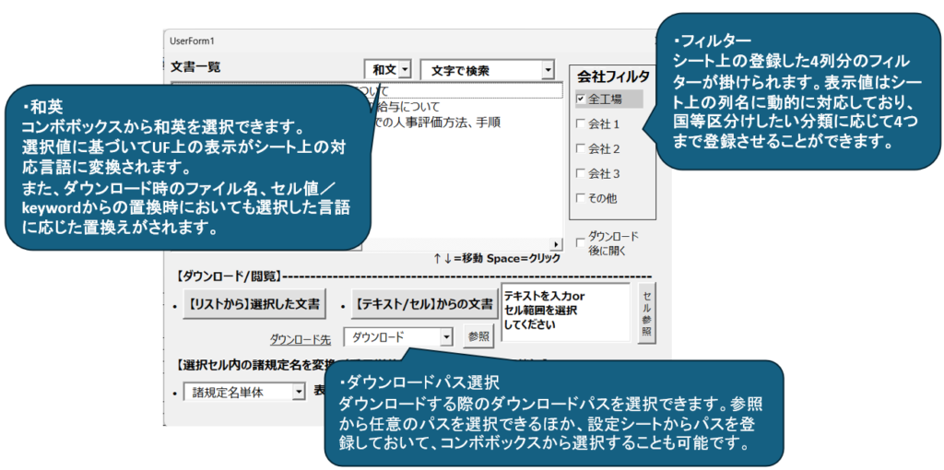Viewport: 944px width, 470px height.
Task: Tick the 会社2 checkbox
Action: (581, 148)
